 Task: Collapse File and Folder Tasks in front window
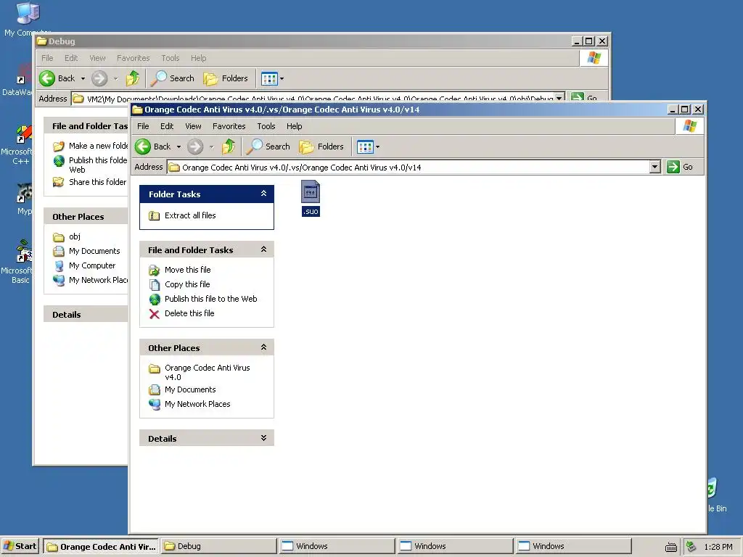[x=263, y=249]
